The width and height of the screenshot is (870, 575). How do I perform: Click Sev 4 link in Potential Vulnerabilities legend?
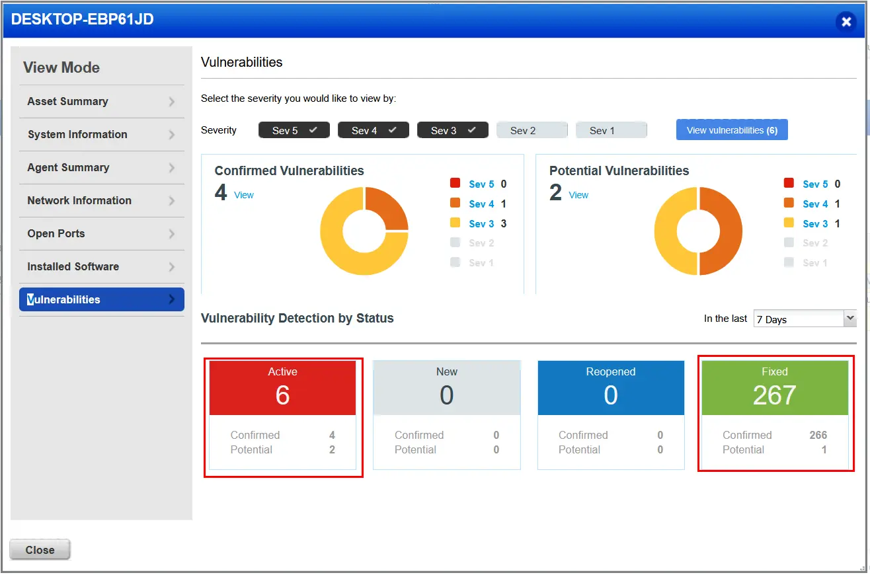point(815,204)
